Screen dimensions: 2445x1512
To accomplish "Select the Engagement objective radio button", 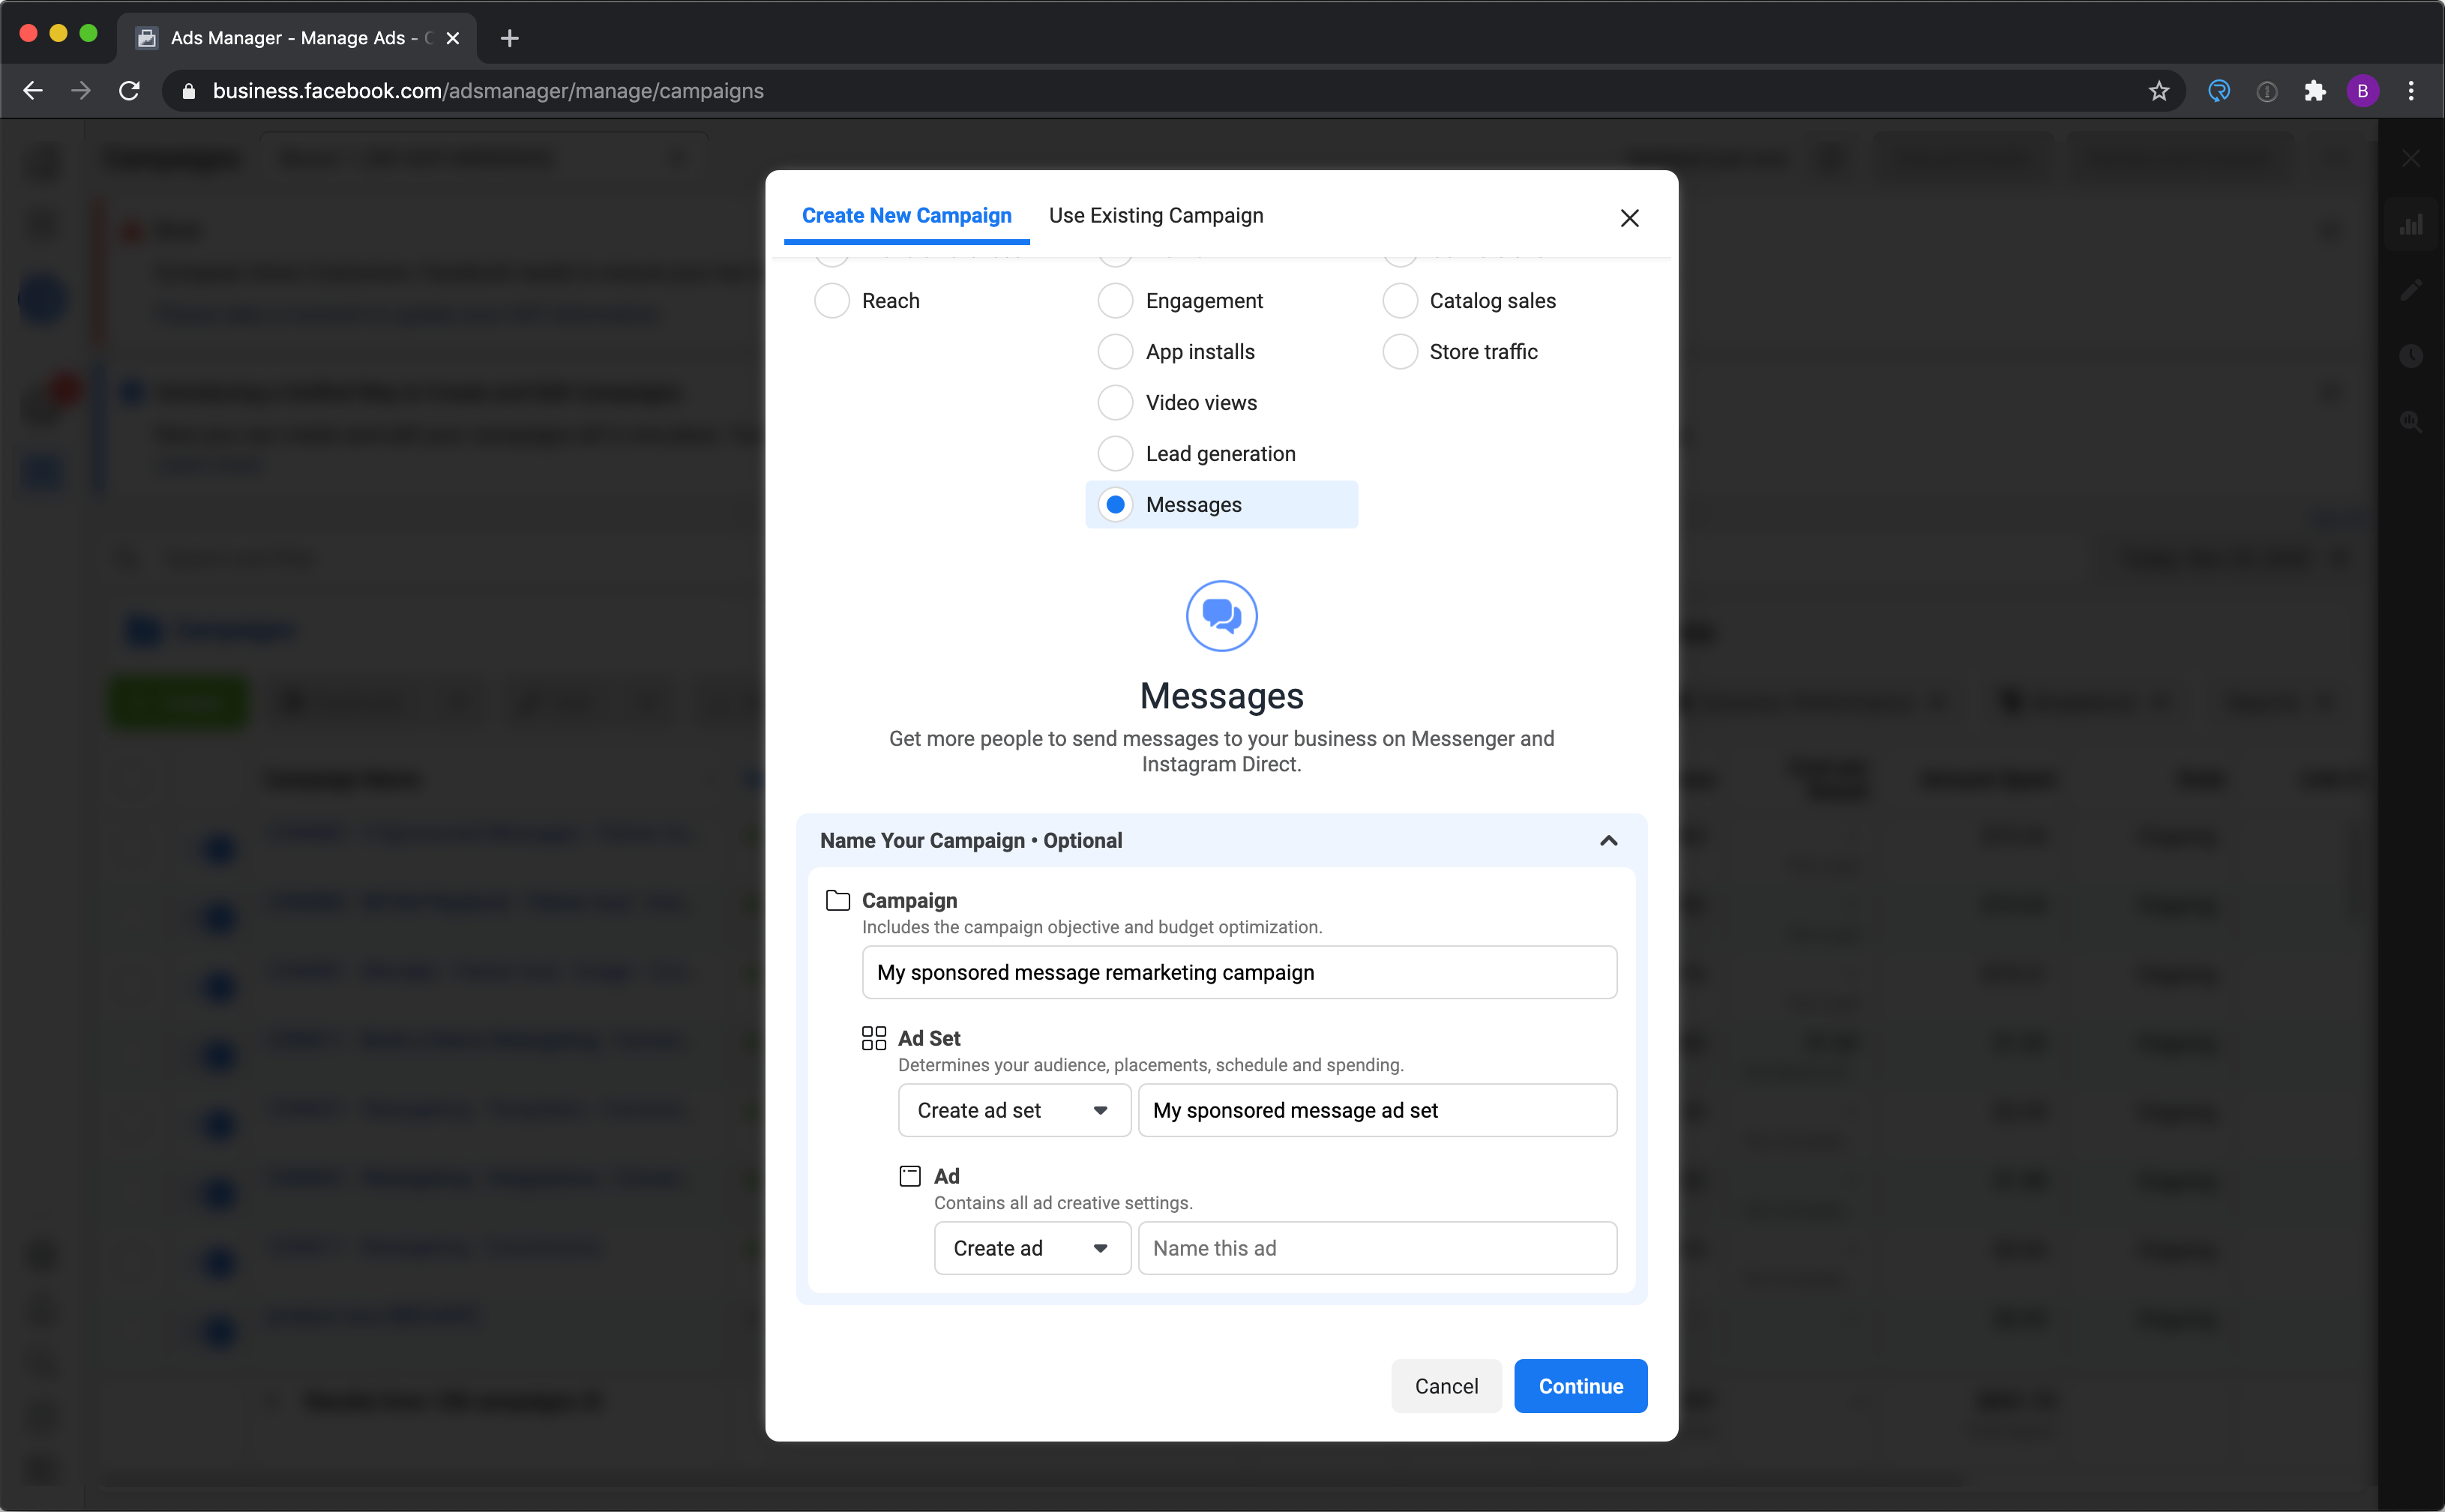I will click(x=1115, y=301).
